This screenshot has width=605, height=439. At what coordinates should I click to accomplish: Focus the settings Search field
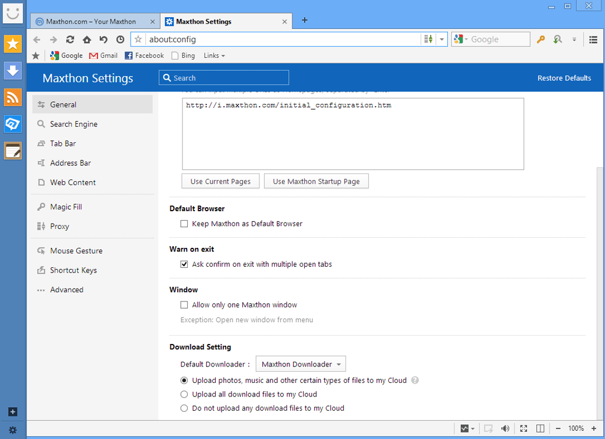[224, 78]
